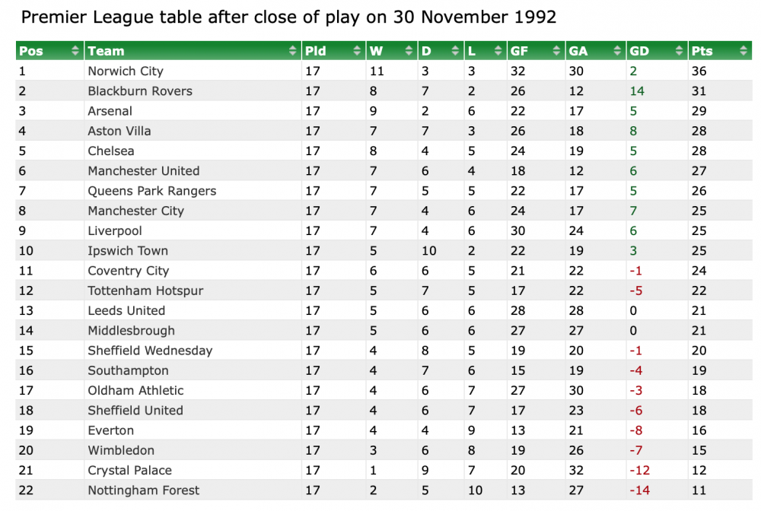Select Blackburn Rovers goal difference value 14

click(637, 91)
